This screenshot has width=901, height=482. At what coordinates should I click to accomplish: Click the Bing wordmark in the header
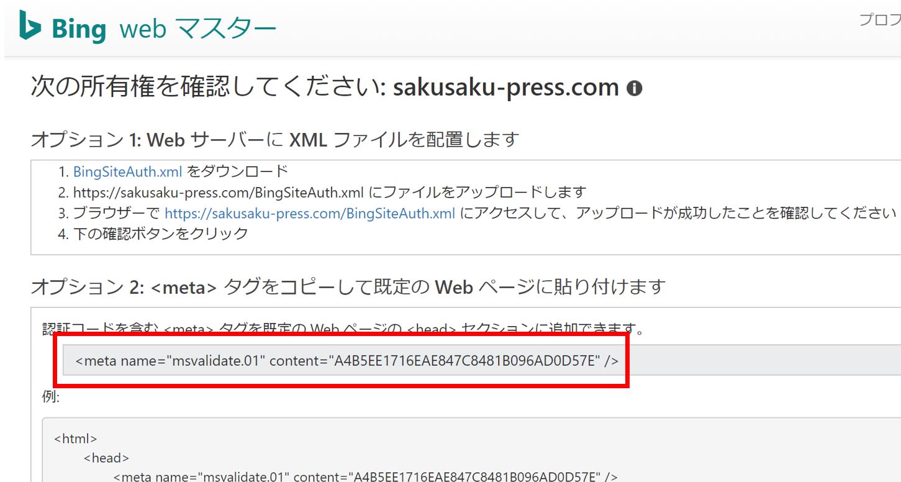[79, 29]
